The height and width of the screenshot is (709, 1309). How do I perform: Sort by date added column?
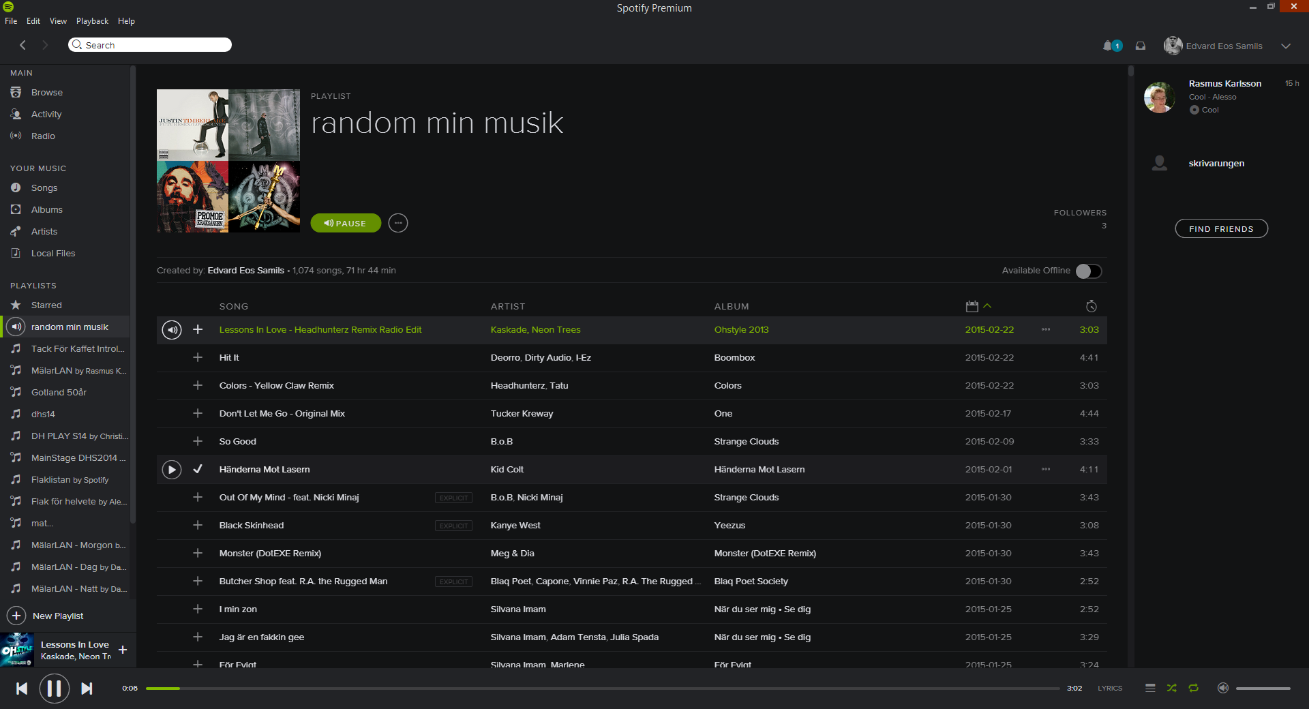pyautogui.click(x=972, y=307)
